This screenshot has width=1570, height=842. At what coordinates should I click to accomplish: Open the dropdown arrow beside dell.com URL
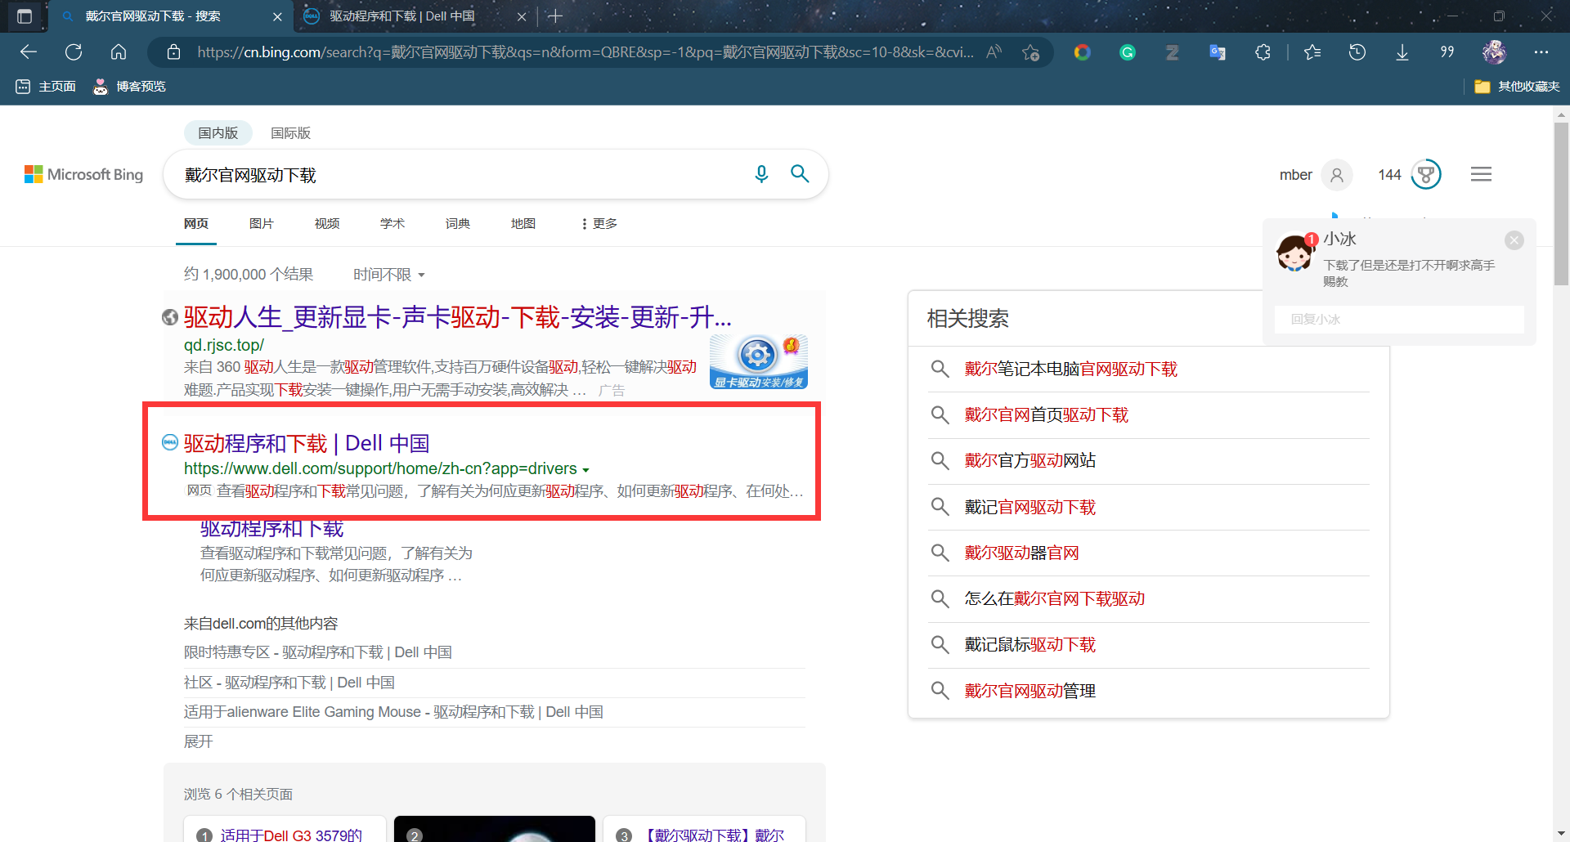tap(585, 470)
